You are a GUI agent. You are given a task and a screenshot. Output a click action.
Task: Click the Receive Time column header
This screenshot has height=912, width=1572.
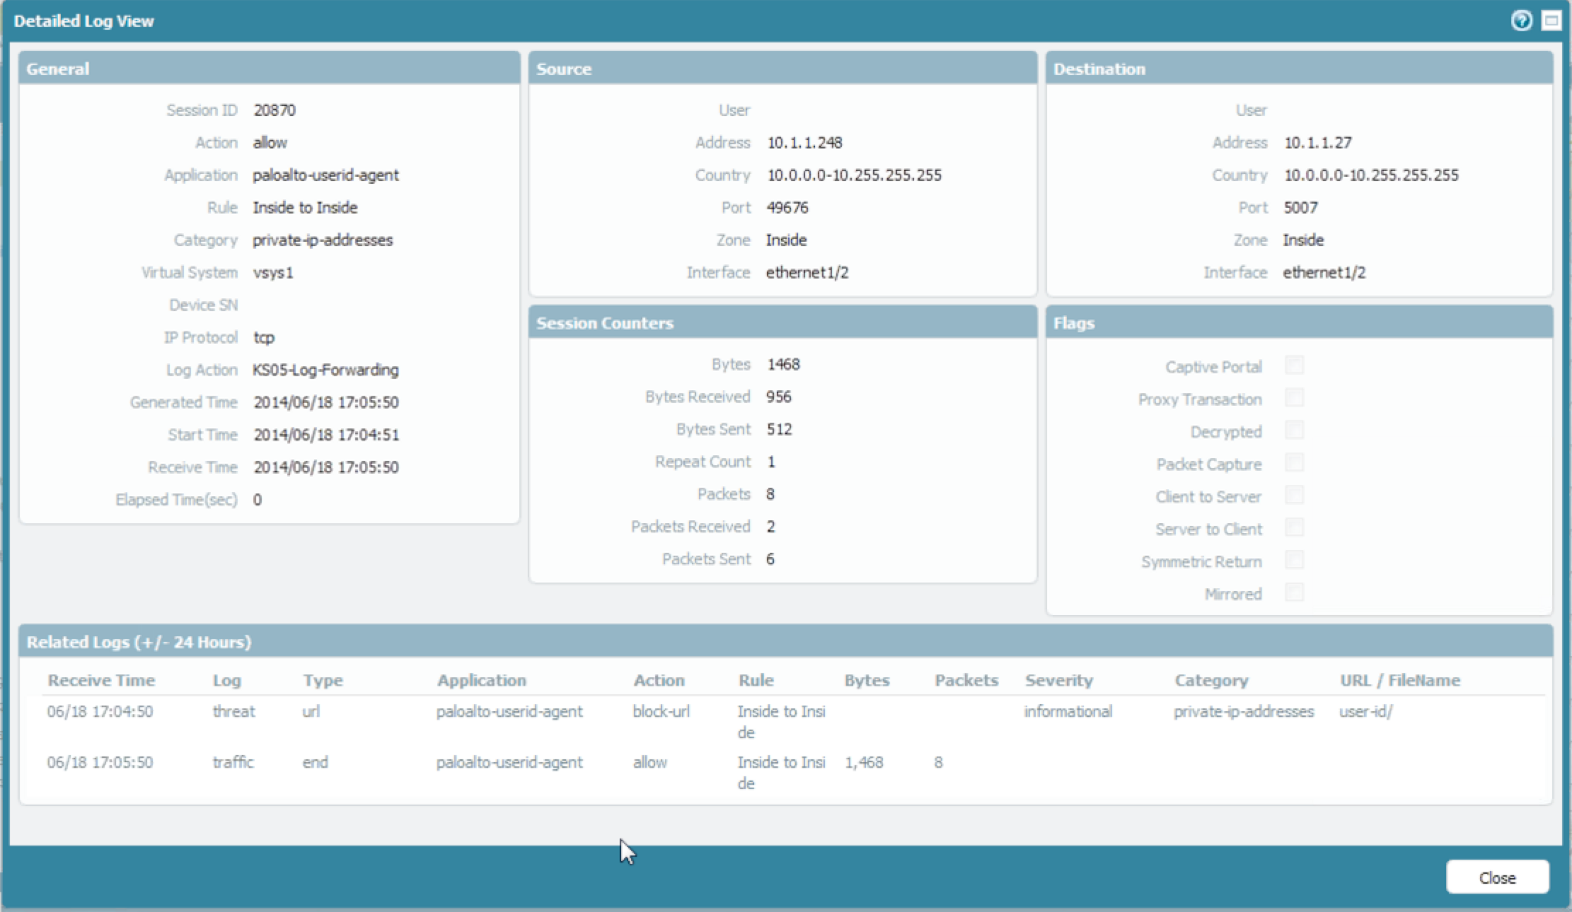[x=101, y=680]
